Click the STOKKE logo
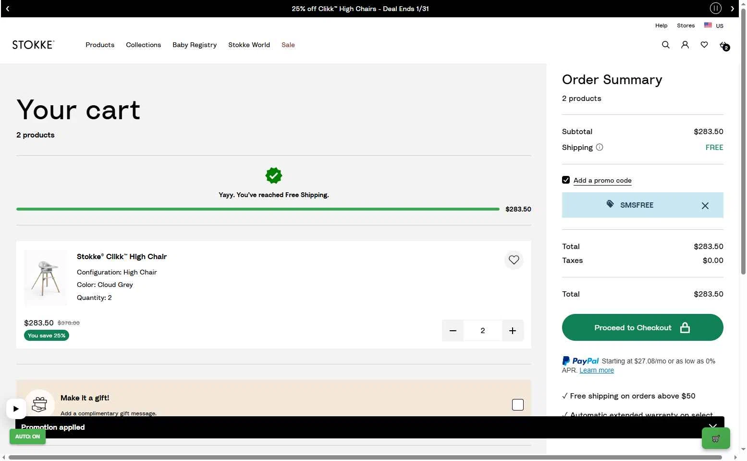Viewport: 747px width, 461px height. pos(33,45)
